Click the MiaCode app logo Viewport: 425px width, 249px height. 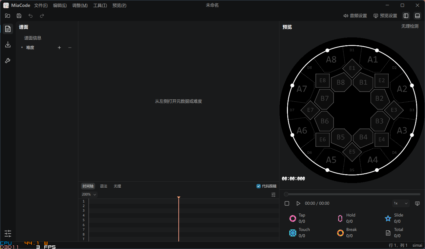coord(6,5)
